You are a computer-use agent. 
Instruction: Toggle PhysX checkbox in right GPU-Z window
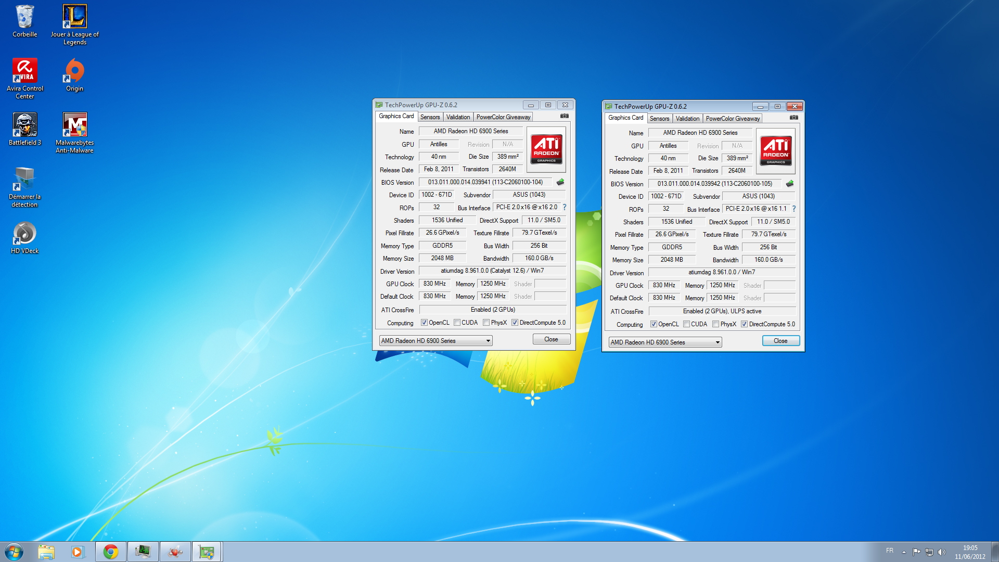click(x=715, y=324)
